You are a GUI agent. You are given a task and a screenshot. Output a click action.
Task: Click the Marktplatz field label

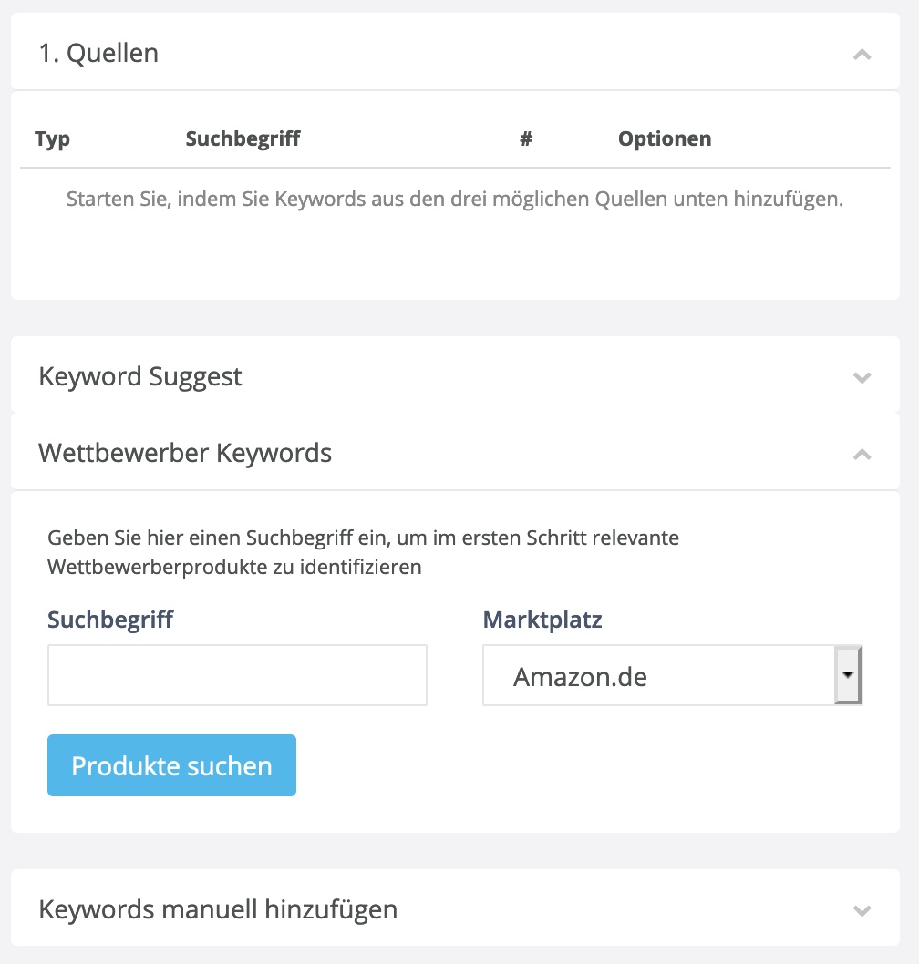point(542,620)
